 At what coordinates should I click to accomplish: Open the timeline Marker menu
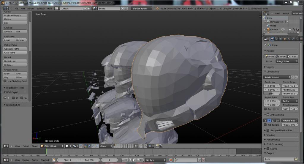[x=26, y=160]
